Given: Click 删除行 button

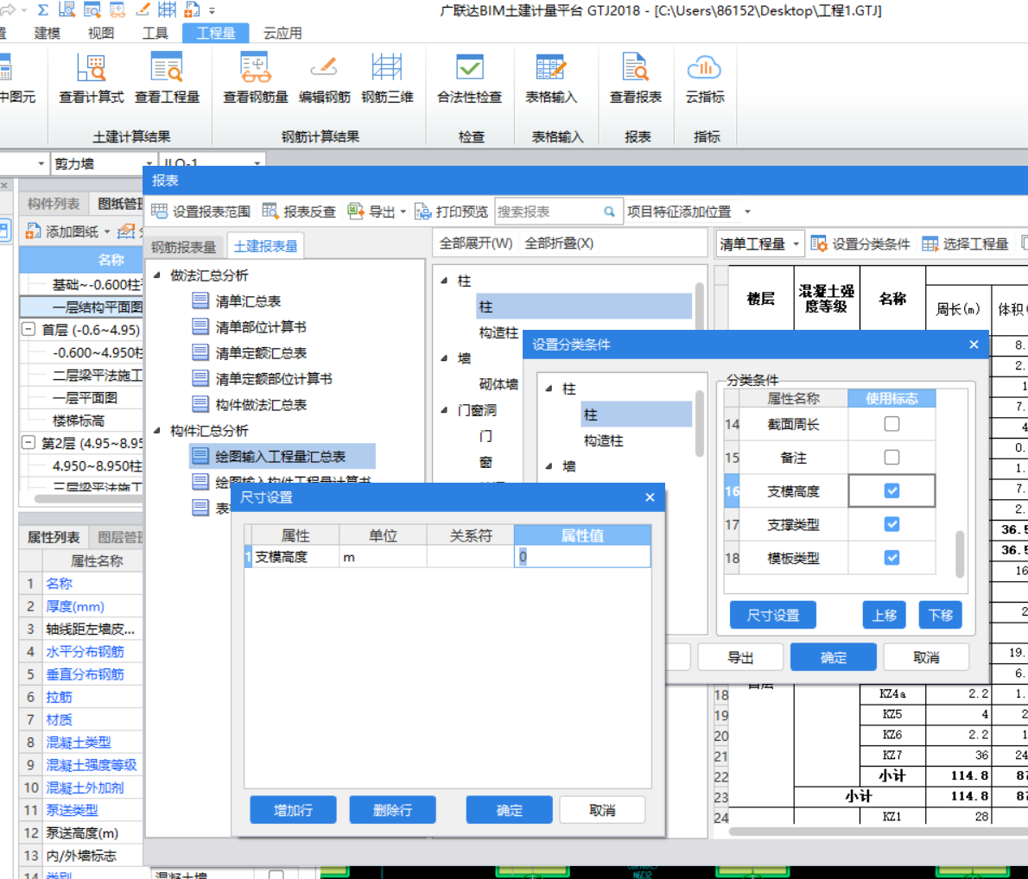Looking at the screenshot, I should coord(393,810).
